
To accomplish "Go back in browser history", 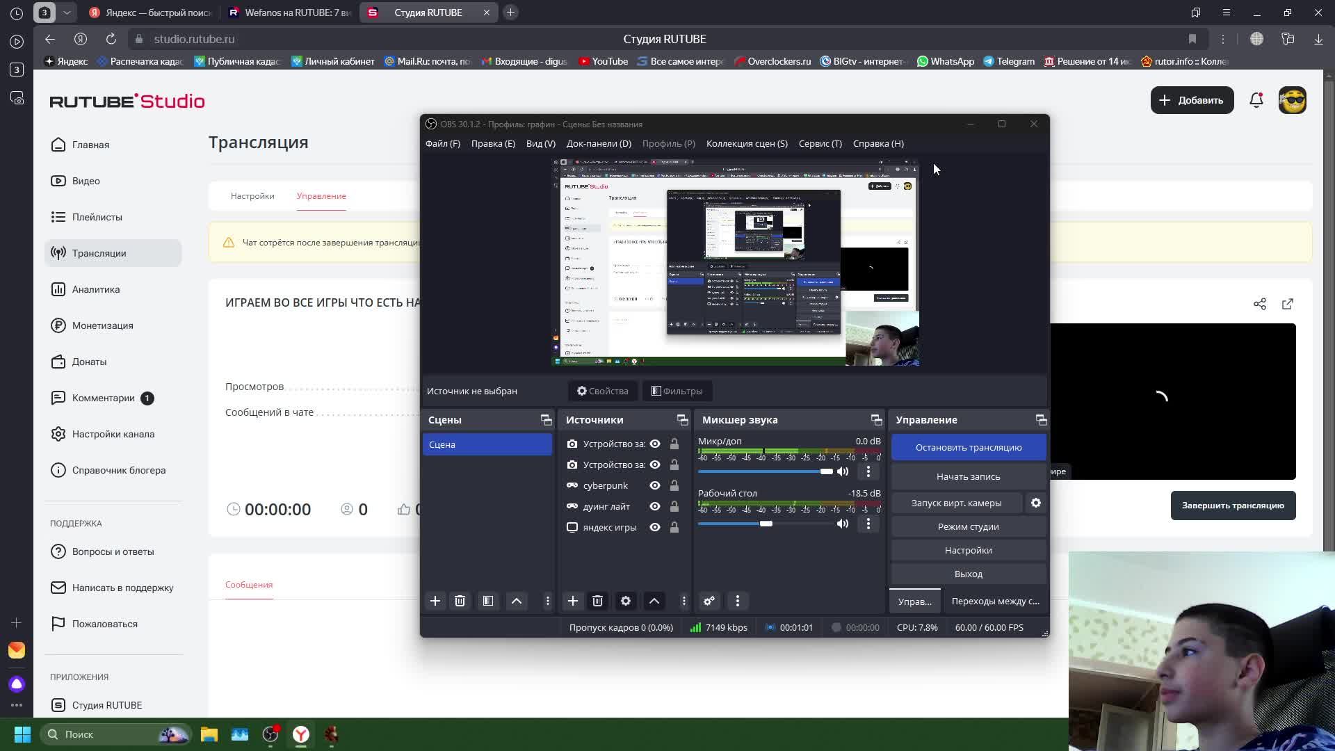I will pos(49,39).
